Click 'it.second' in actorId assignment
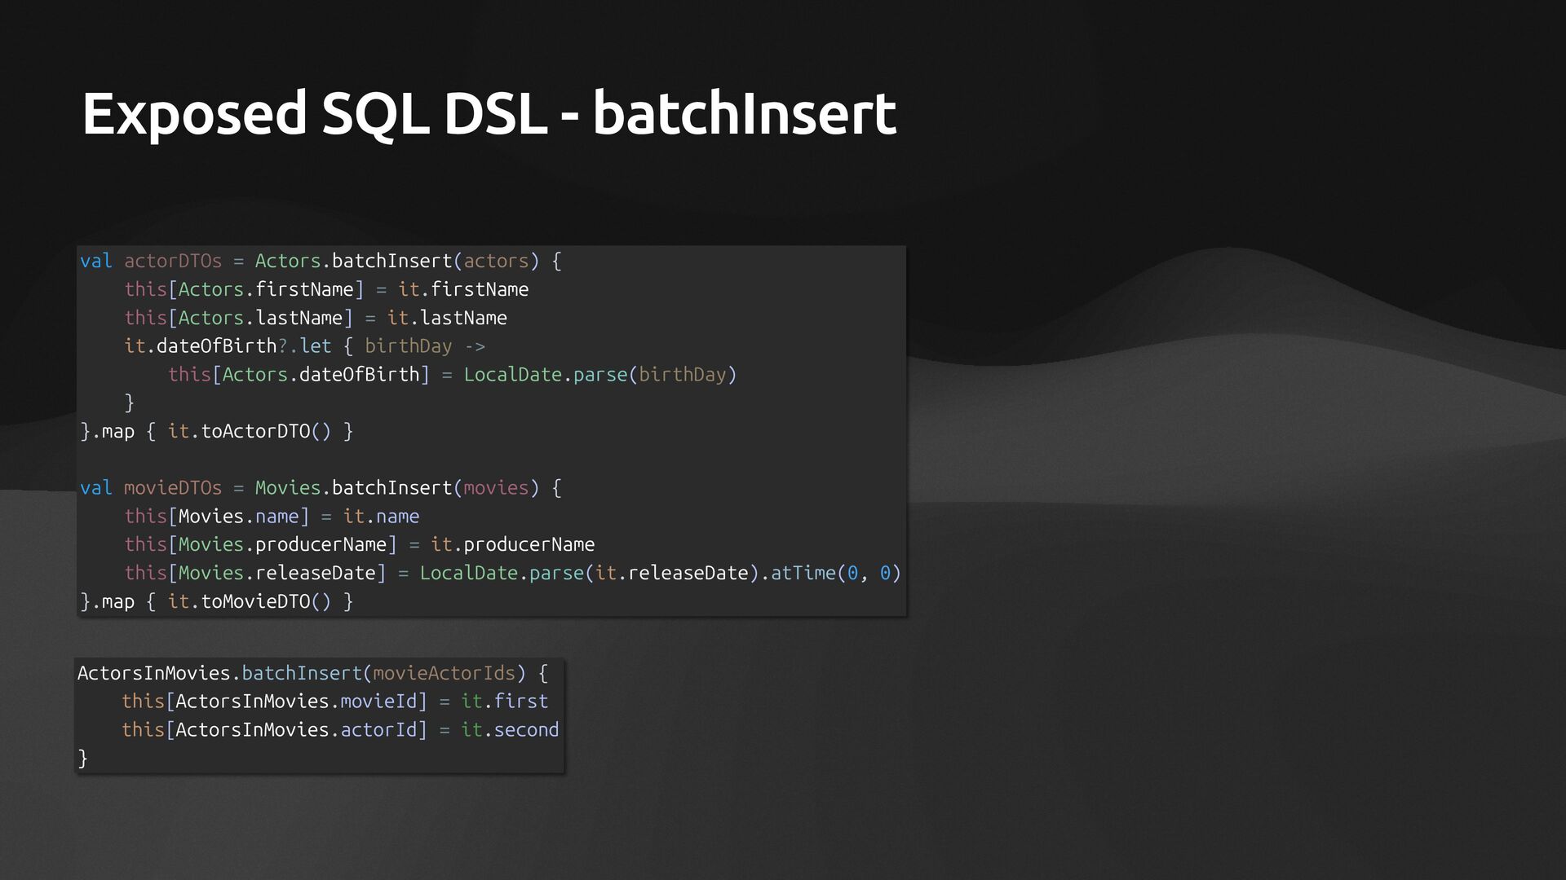The image size is (1566, 880). (x=510, y=730)
